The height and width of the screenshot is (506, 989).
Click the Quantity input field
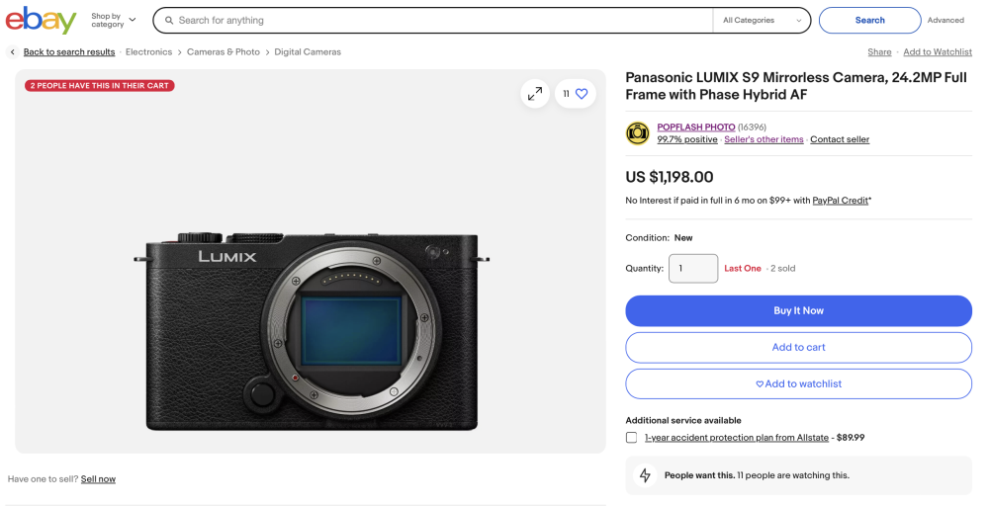693,269
